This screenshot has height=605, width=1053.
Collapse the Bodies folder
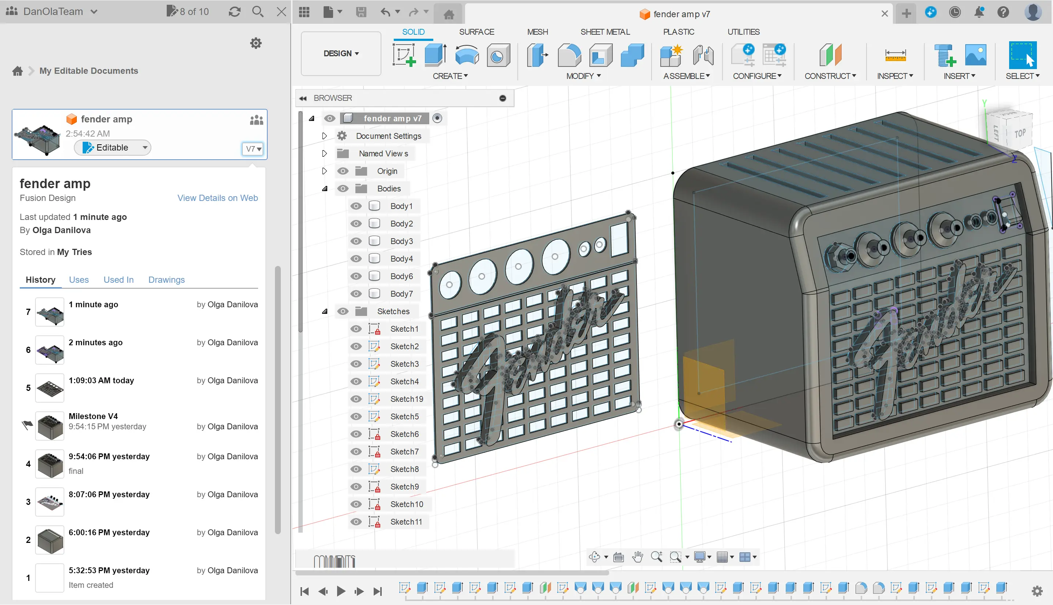pyautogui.click(x=325, y=189)
